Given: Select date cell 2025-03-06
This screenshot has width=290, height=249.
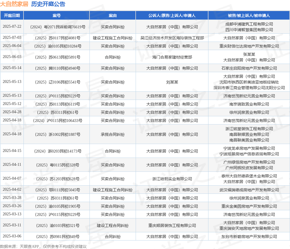Looking at the screenshot, I should click(x=12, y=236).
